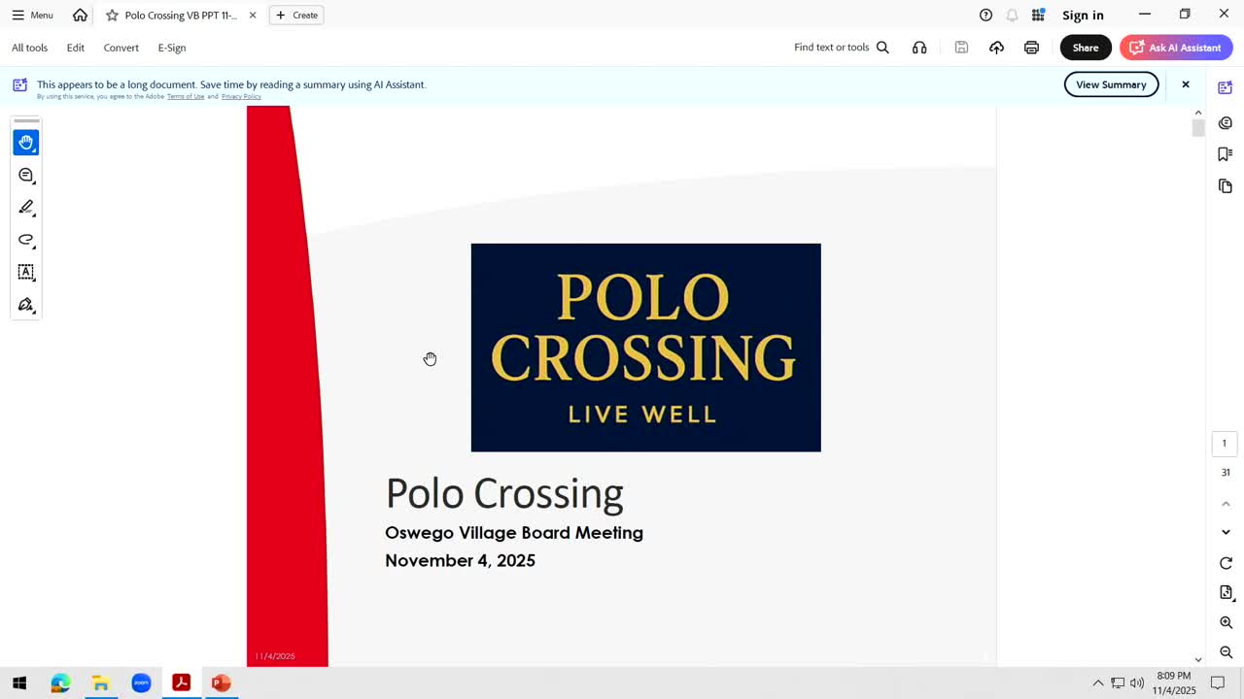Click the "November 4, 2025" date text
Image resolution: width=1244 pixels, height=699 pixels.
pos(461,560)
